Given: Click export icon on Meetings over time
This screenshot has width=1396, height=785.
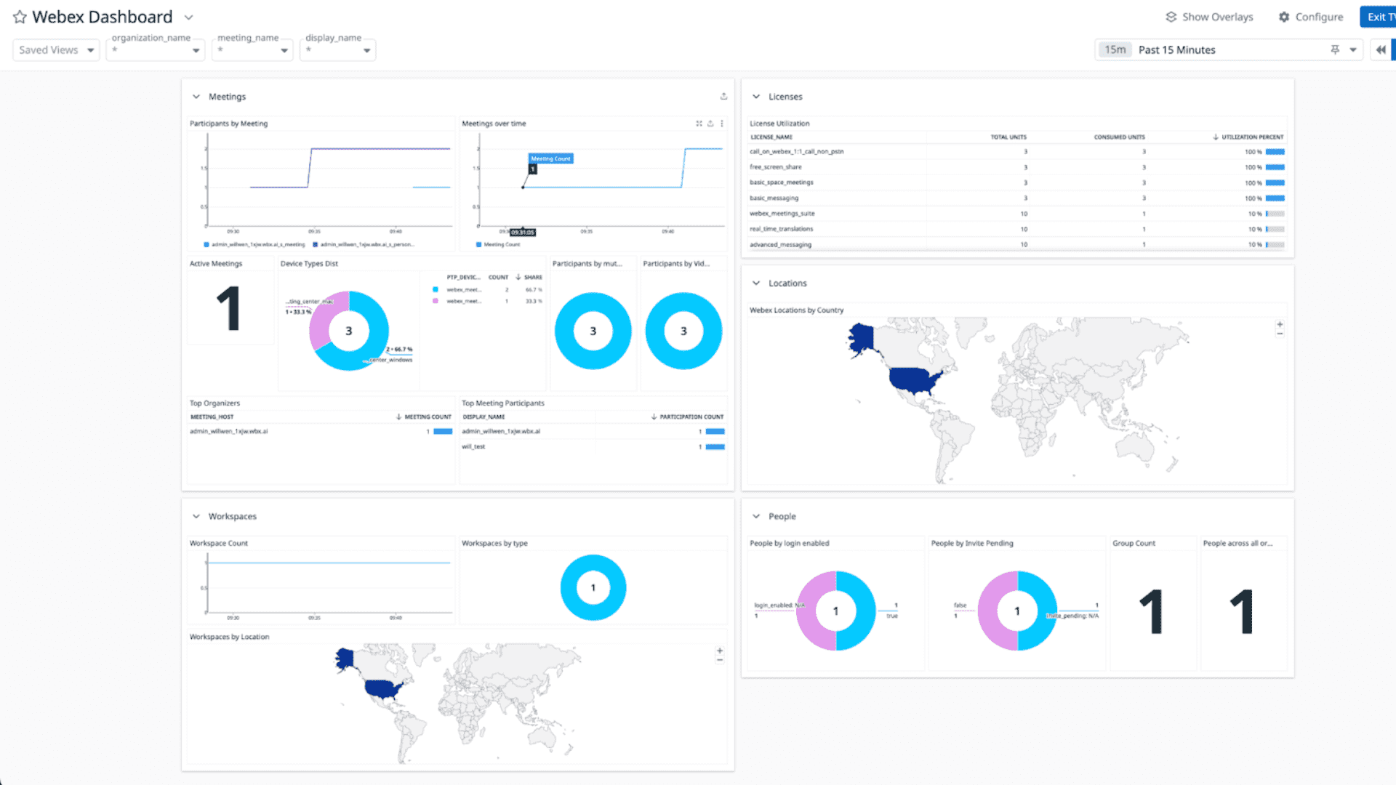Looking at the screenshot, I should (710, 124).
